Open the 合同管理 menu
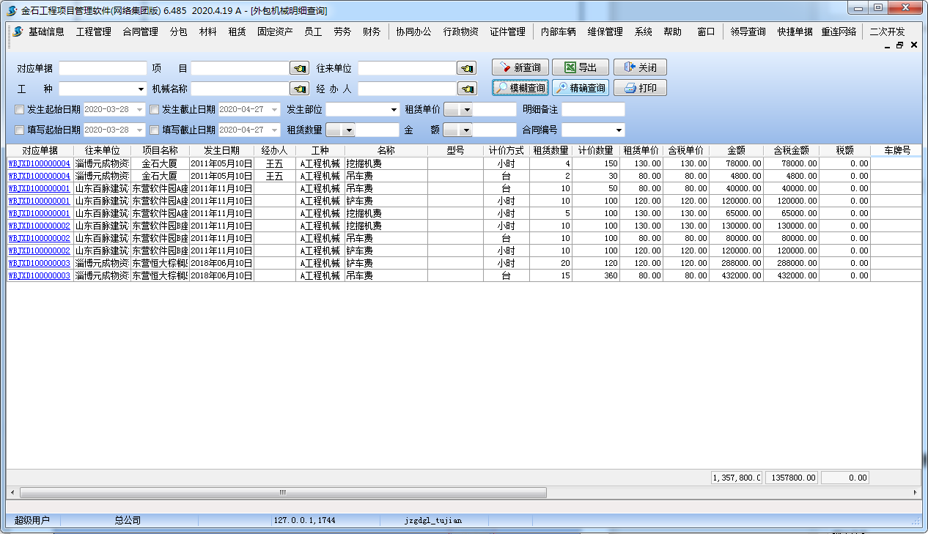Screen dimensions: 928x534 coord(140,31)
